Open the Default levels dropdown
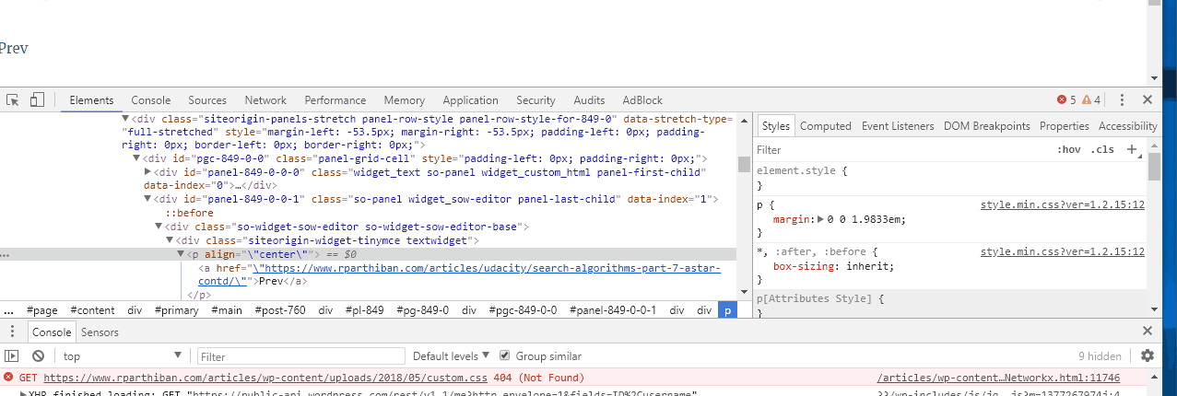The width and height of the screenshot is (1177, 396). point(452,355)
